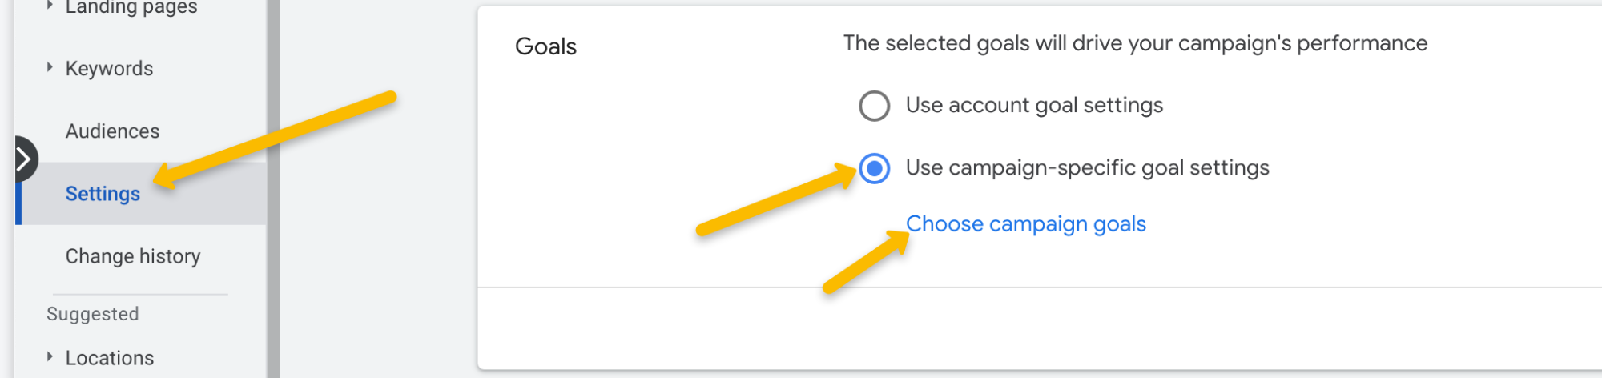Viewport: 1602px width, 378px height.
Task: Click the "Use campaign-specific goal settings" label text
Action: coord(1087,168)
